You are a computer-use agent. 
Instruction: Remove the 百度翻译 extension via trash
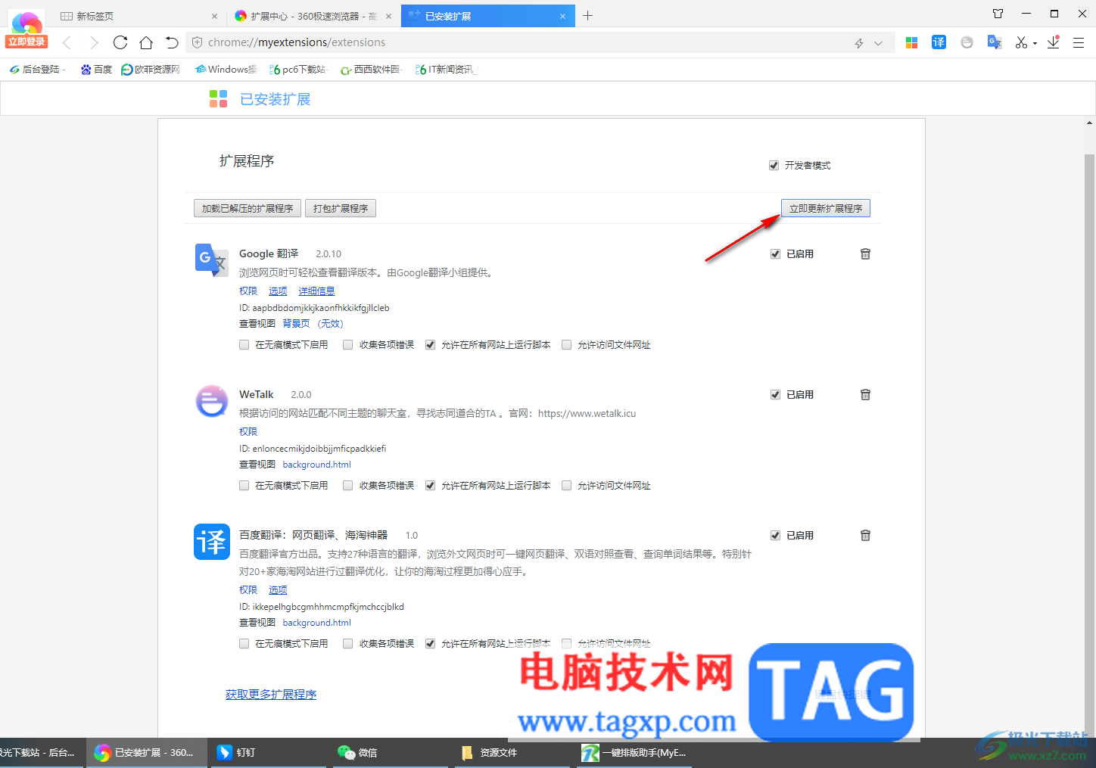pos(865,536)
